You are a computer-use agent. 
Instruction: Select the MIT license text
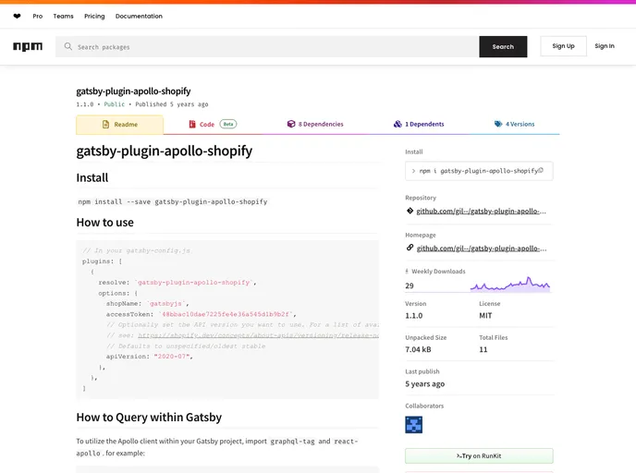485,315
